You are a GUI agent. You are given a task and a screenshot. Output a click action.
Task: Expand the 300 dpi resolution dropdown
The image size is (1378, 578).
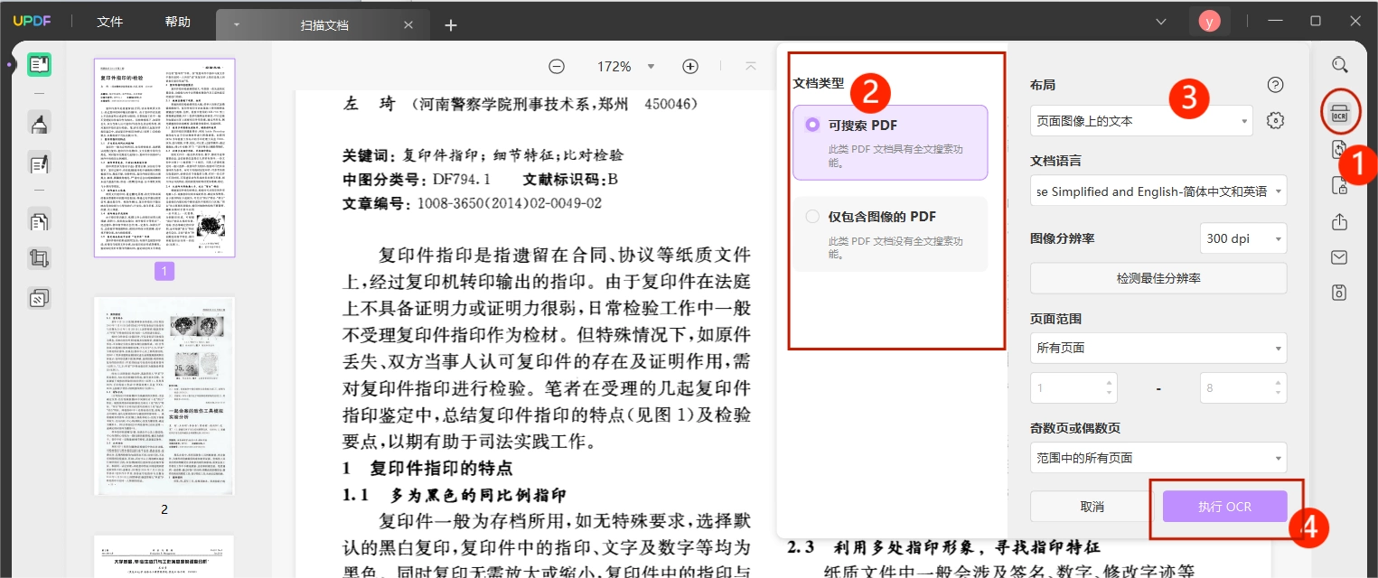coord(1243,238)
